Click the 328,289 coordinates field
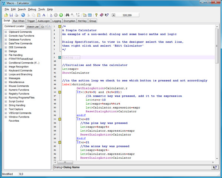The height and width of the screenshot is (178, 222). point(127,15)
